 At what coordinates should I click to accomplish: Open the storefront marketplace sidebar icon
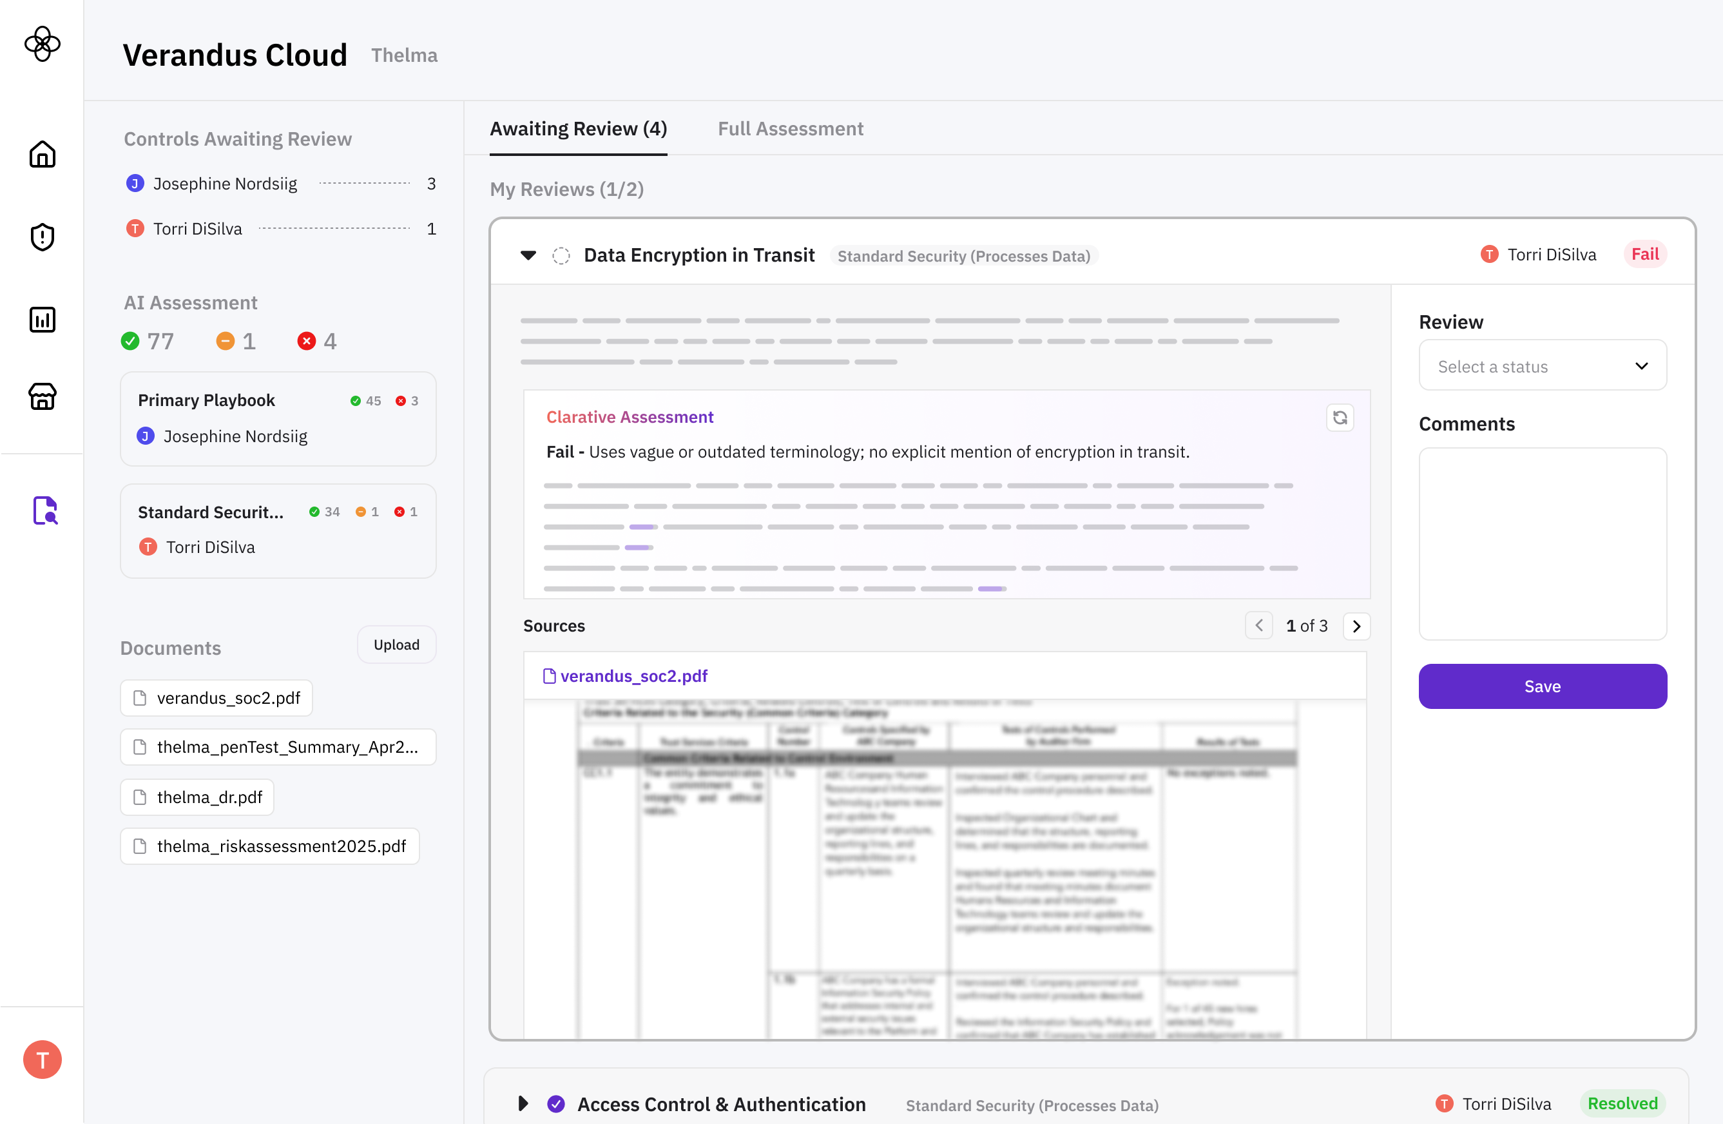tap(42, 396)
